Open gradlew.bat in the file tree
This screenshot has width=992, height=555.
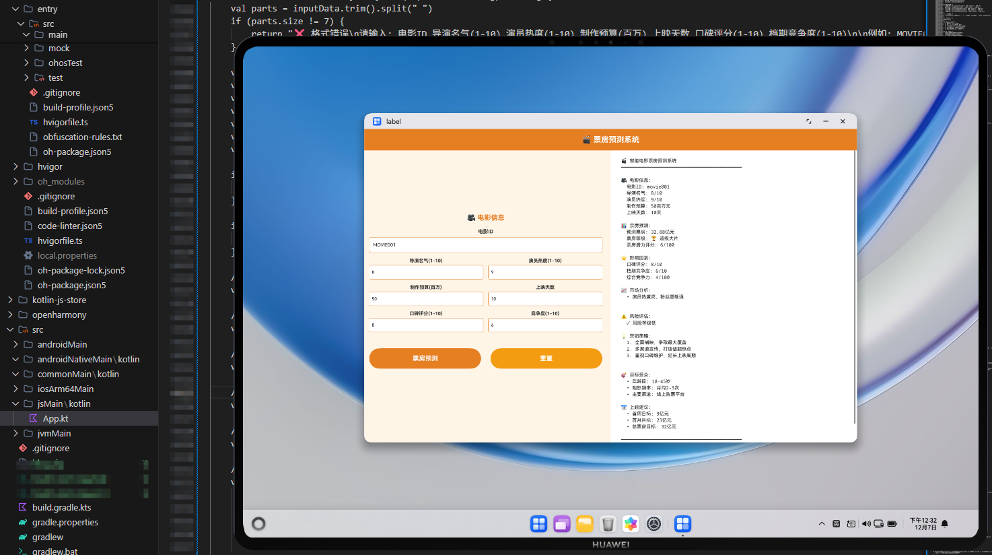point(55,551)
